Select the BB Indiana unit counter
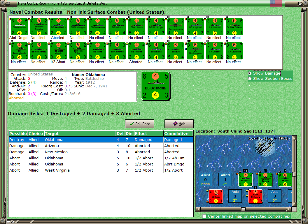Image resolution: width=308 pixels, height=224 pixels. coord(117,27)
